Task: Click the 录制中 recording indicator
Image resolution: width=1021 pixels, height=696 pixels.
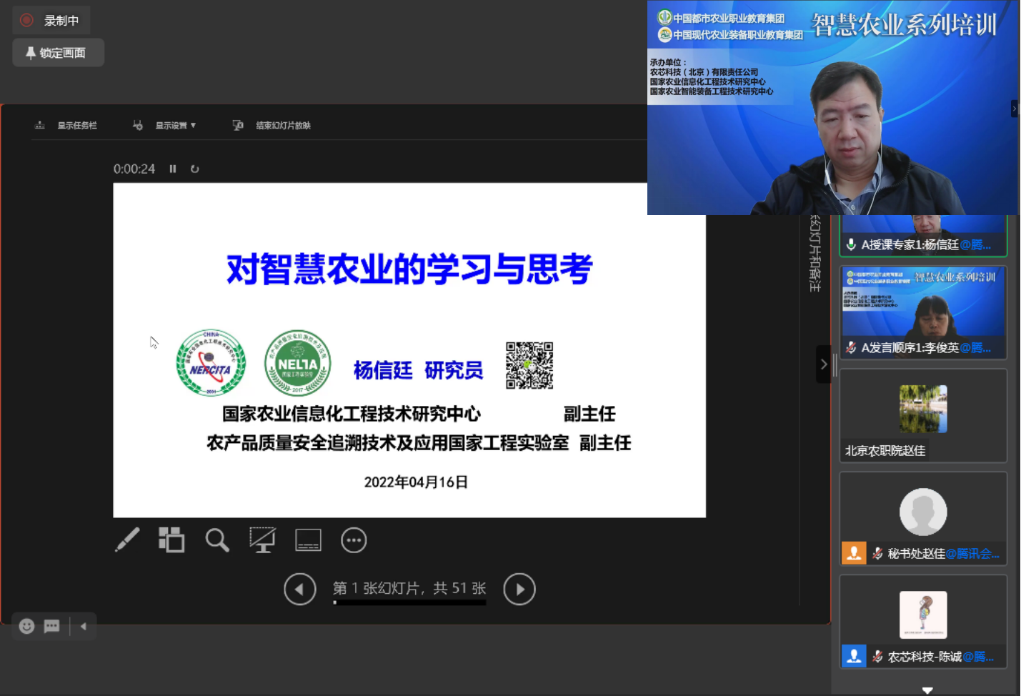Action: pyautogui.click(x=51, y=21)
